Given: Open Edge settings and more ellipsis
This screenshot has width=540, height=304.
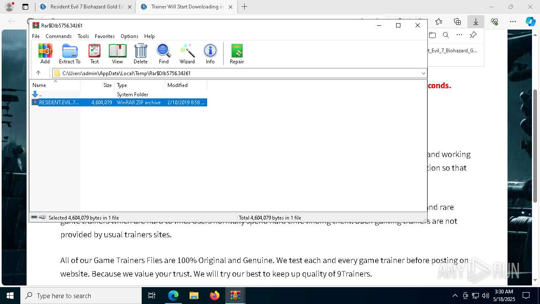Looking at the screenshot, I should point(513,22).
